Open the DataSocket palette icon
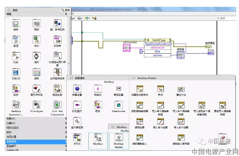Screen dimensions: 239x156 pos(119,105)
